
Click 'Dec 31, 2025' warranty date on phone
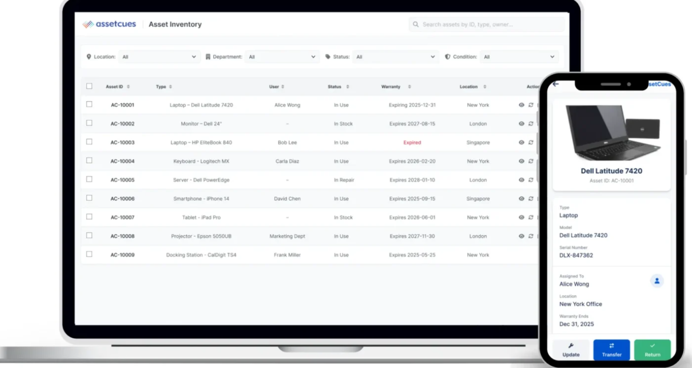pyautogui.click(x=577, y=324)
